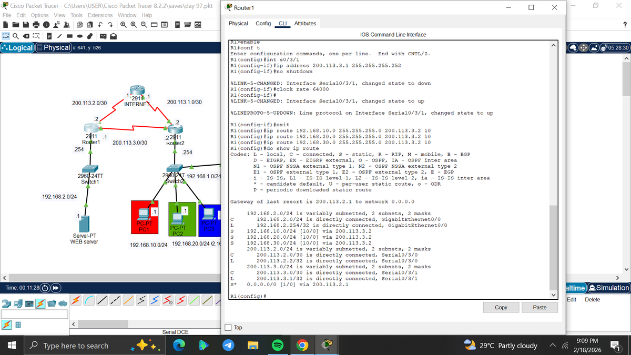The width and height of the screenshot is (631, 355).
Task: Switch to Logical workspace view
Action: (x=17, y=47)
